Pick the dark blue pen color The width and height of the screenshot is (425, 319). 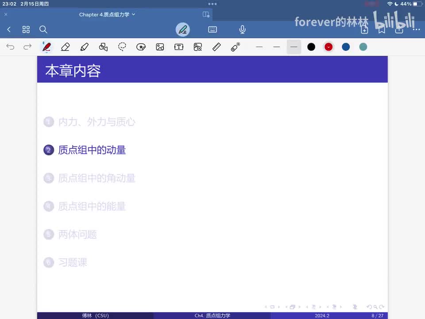[346, 47]
